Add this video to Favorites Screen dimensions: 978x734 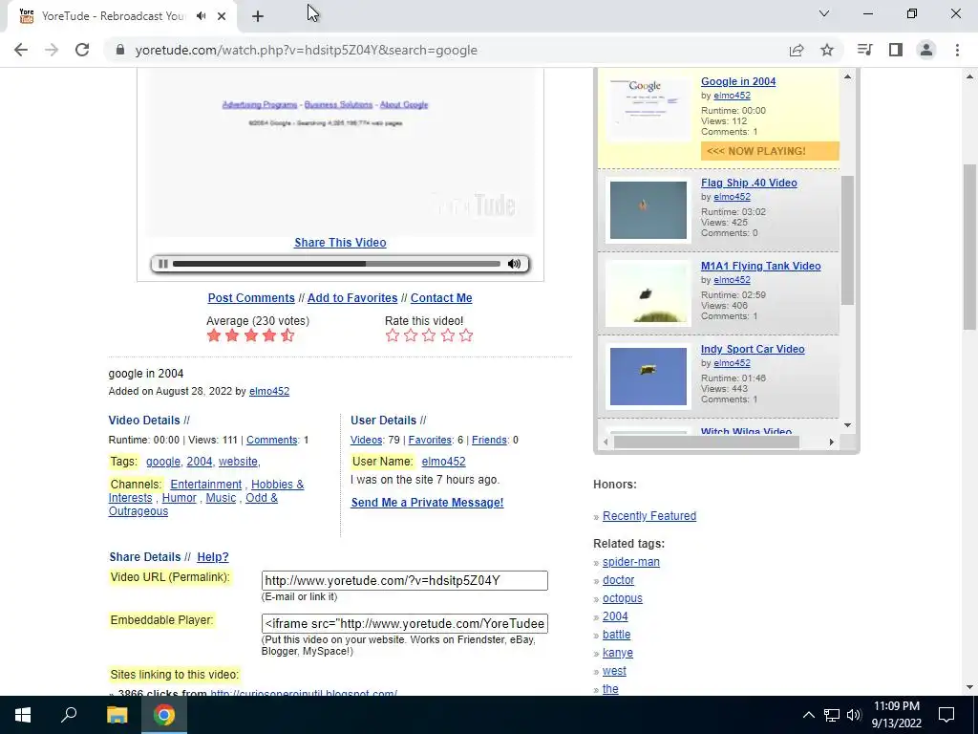tap(352, 298)
